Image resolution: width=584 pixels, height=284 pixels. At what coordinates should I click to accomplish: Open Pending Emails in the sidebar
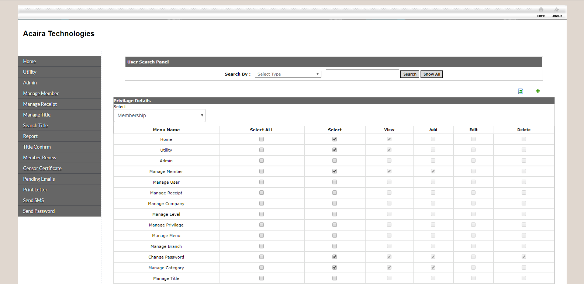click(x=39, y=179)
